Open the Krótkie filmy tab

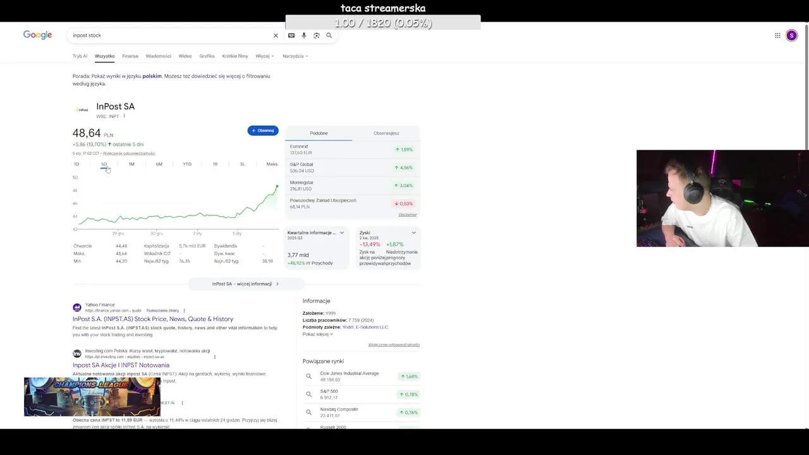coord(235,56)
